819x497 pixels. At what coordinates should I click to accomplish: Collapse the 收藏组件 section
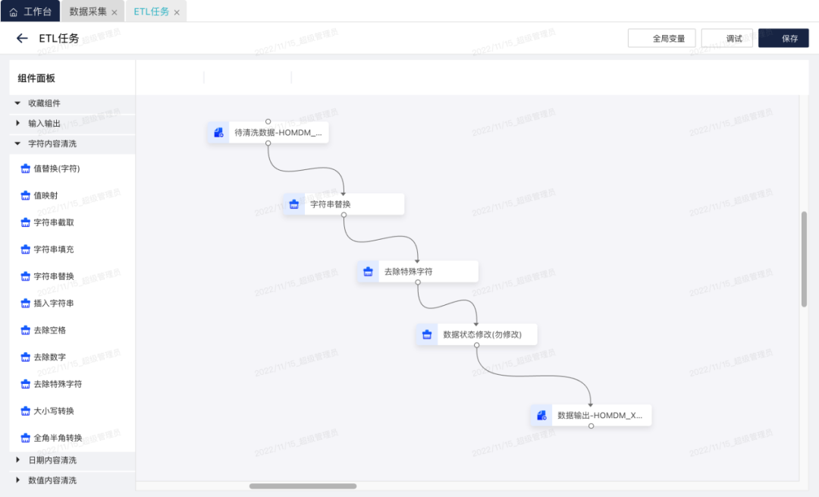click(17, 103)
